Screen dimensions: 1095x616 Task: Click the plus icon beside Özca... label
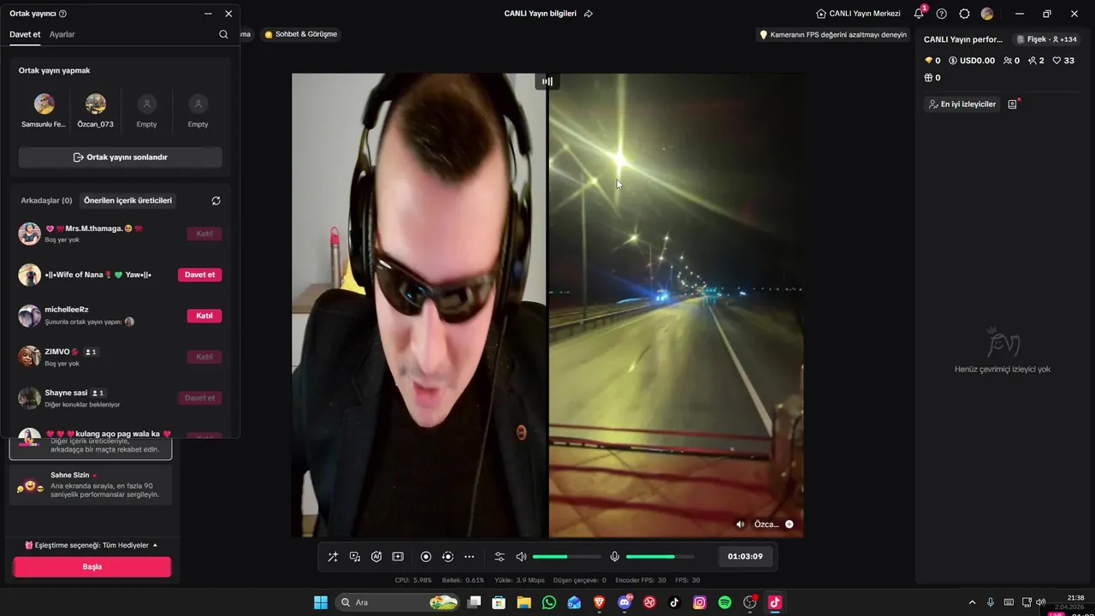[x=789, y=524]
